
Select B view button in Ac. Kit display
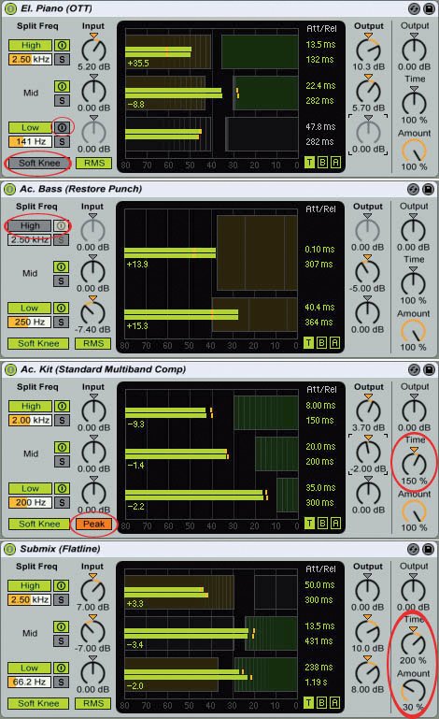click(x=322, y=524)
